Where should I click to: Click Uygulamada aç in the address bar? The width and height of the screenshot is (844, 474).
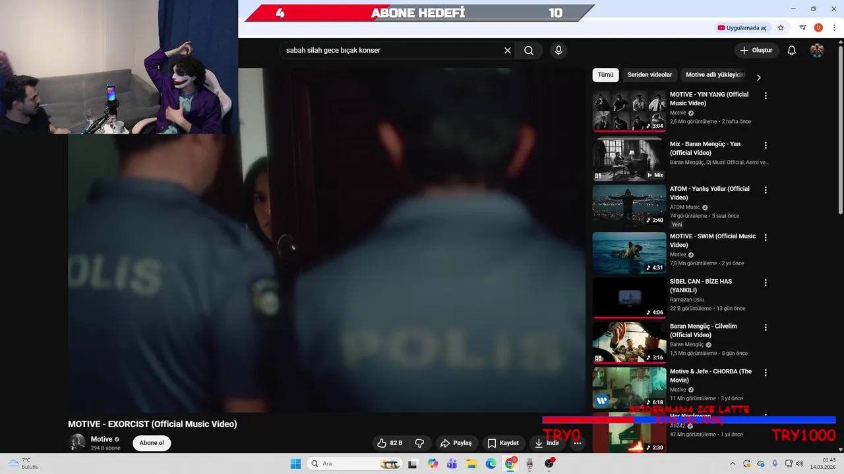(742, 28)
